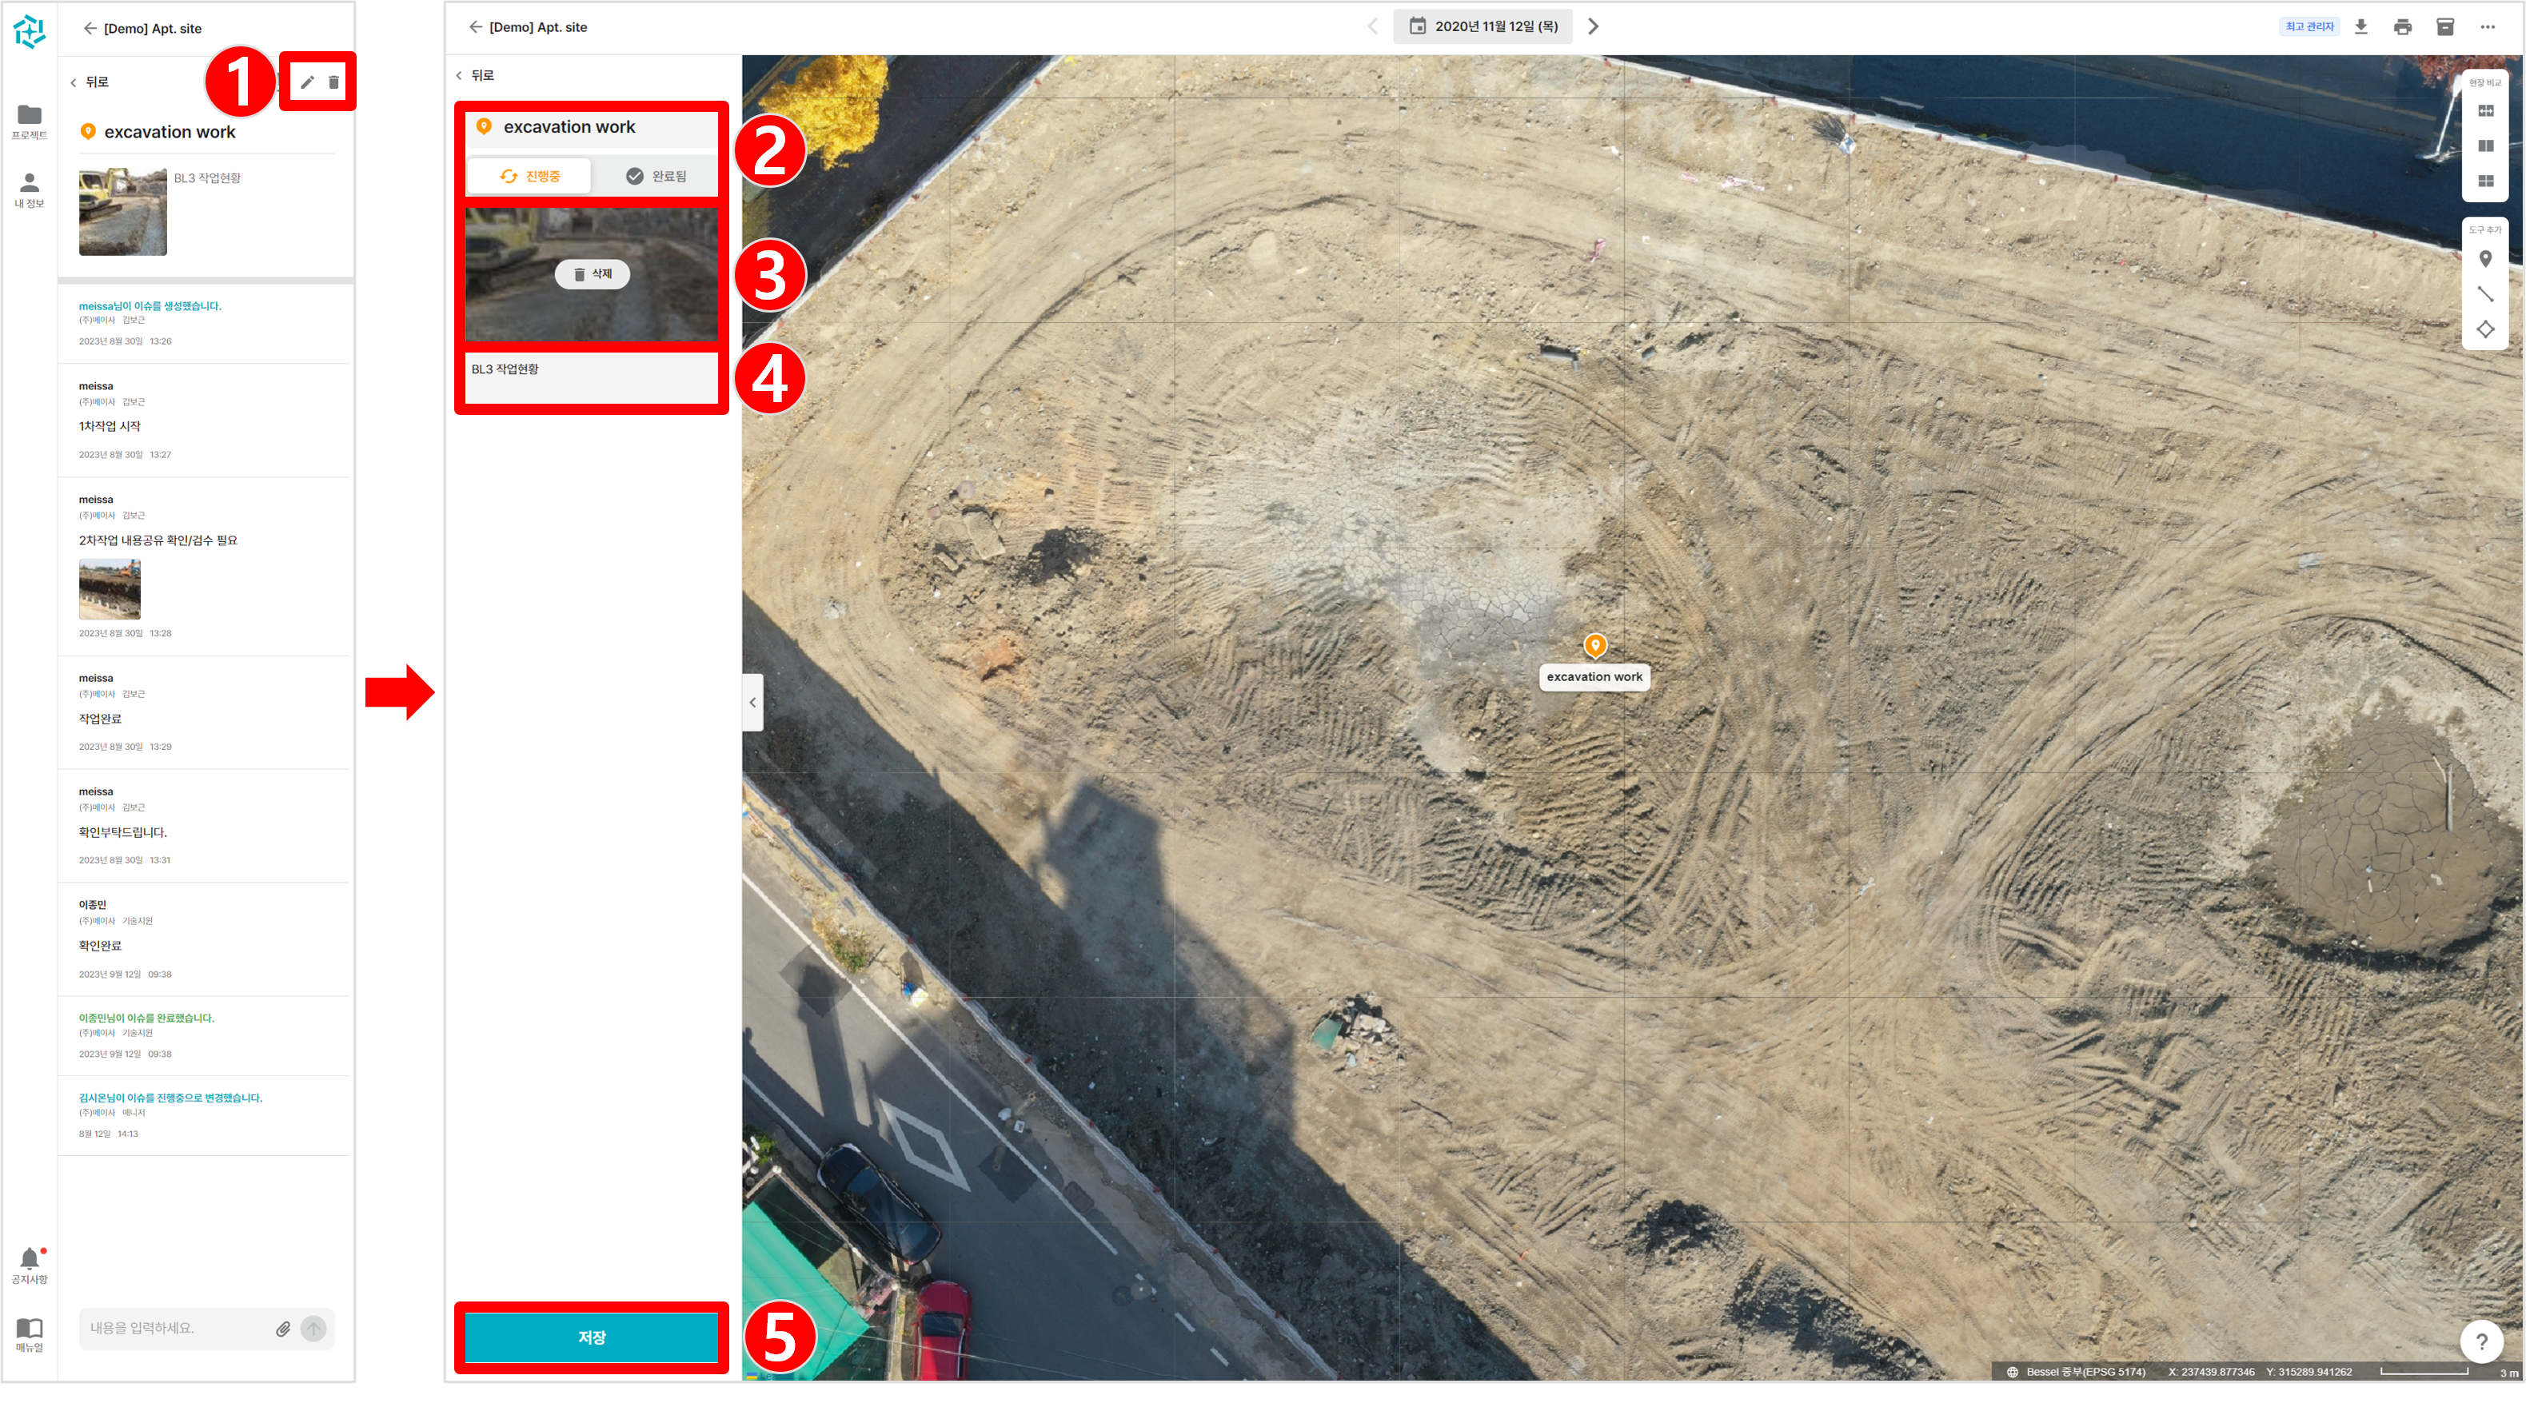The image size is (2526, 1415).
Task: Click the 저장 save button
Action: pyautogui.click(x=591, y=1337)
